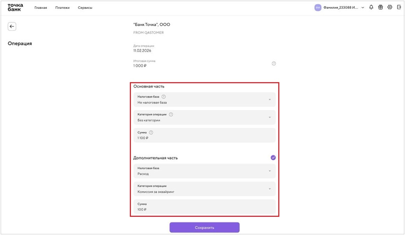
Task: Click help icon beside main Категория операции
Action: tap(171, 114)
